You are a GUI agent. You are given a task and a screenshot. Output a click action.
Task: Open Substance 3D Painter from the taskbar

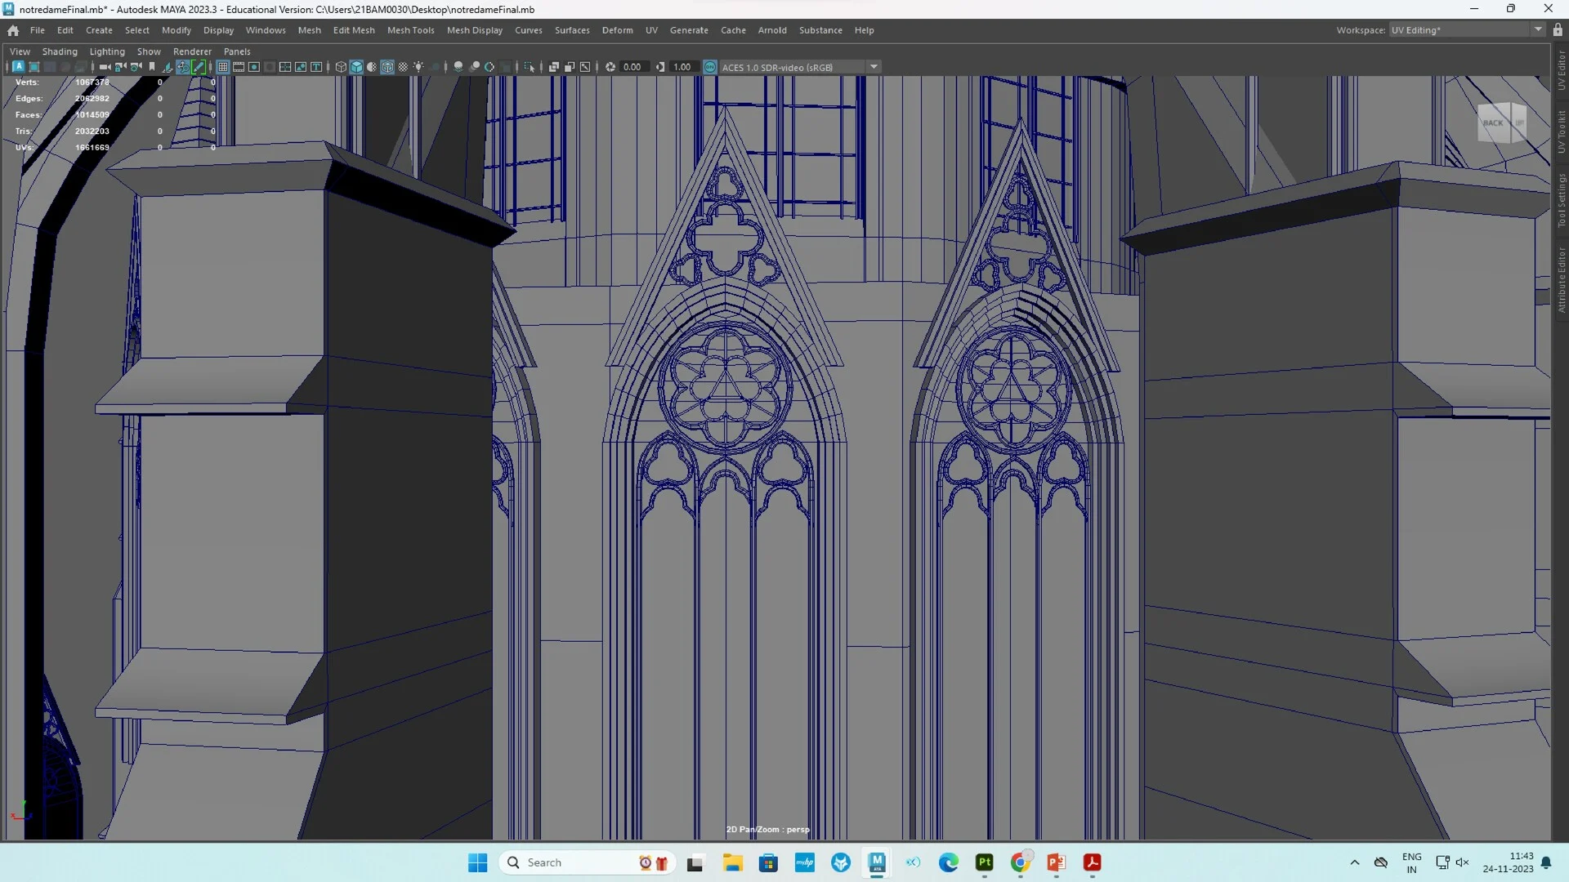pos(984,862)
